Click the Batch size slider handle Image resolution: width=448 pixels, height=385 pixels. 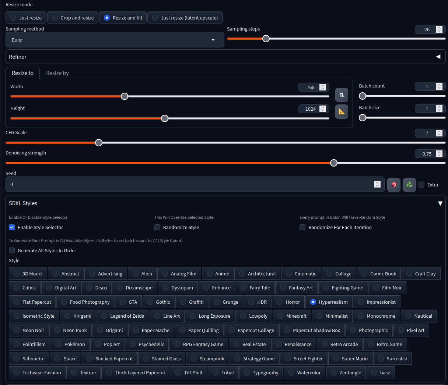363,118
